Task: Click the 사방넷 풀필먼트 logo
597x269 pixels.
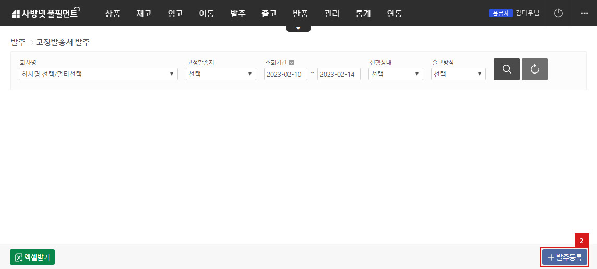Action: coord(45,14)
